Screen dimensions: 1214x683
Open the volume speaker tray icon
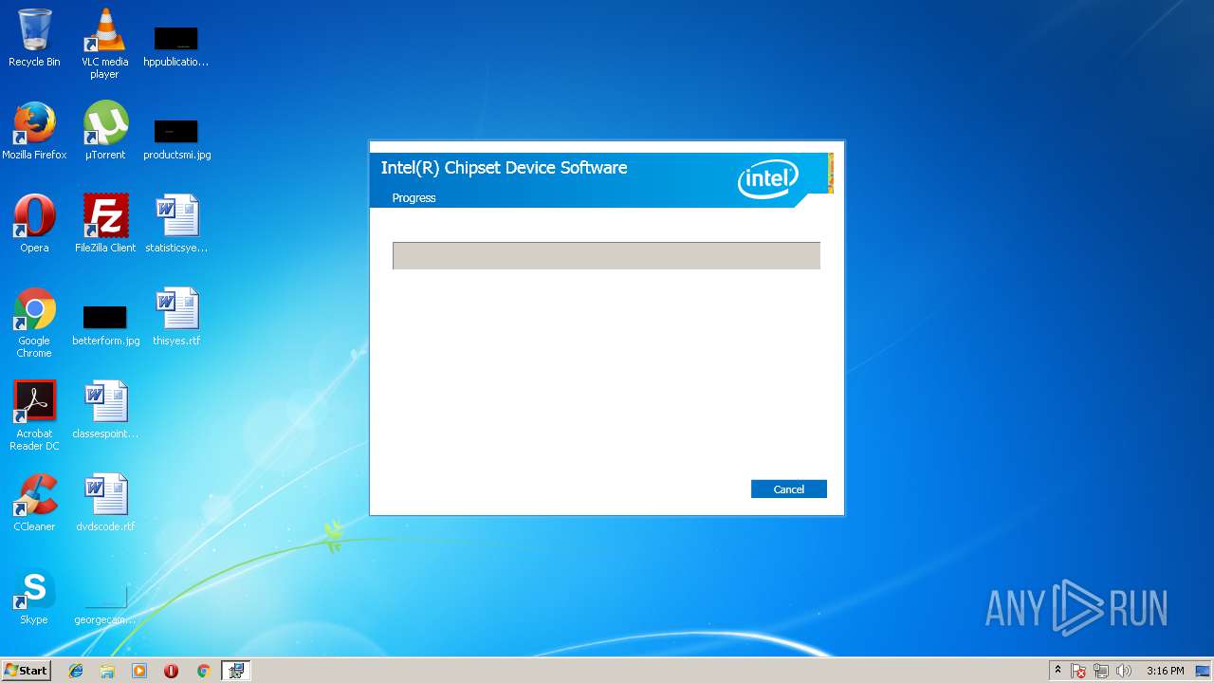point(1124,671)
